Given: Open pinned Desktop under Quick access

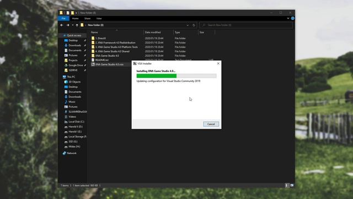Looking at the screenshot, I should point(73,40).
